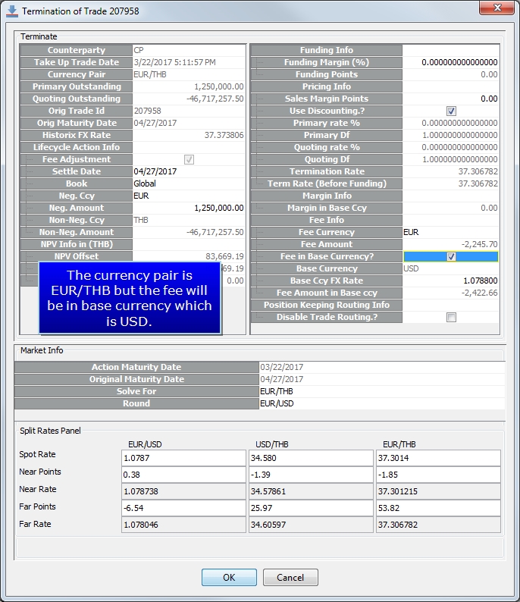520x602 pixels.
Task: Toggle the Use Discounting.? checkbox
Action: [451, 111]
